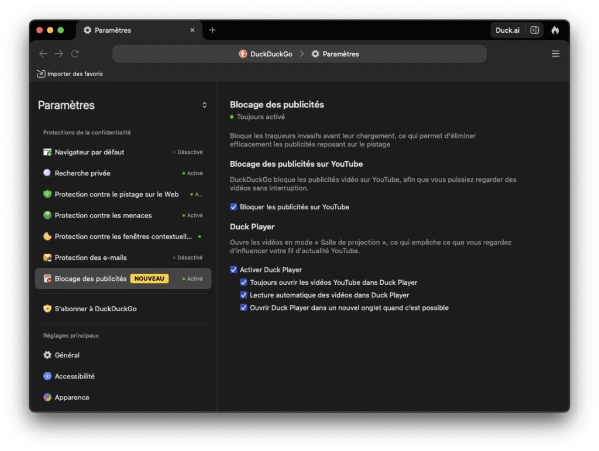Click the cookie pop-up protection icon
This screenshot has width=599, height=451.
tap(47, 236)
